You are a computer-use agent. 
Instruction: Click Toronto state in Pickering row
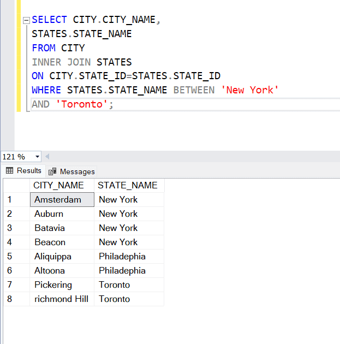pos(129,285)
